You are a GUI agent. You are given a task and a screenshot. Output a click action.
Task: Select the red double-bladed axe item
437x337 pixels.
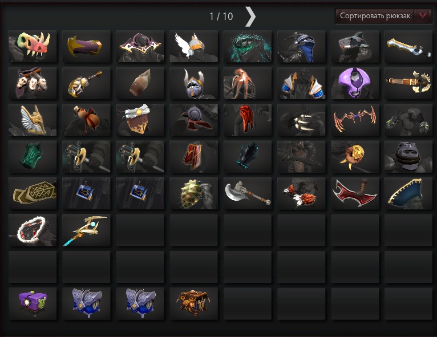pos(355,193)
